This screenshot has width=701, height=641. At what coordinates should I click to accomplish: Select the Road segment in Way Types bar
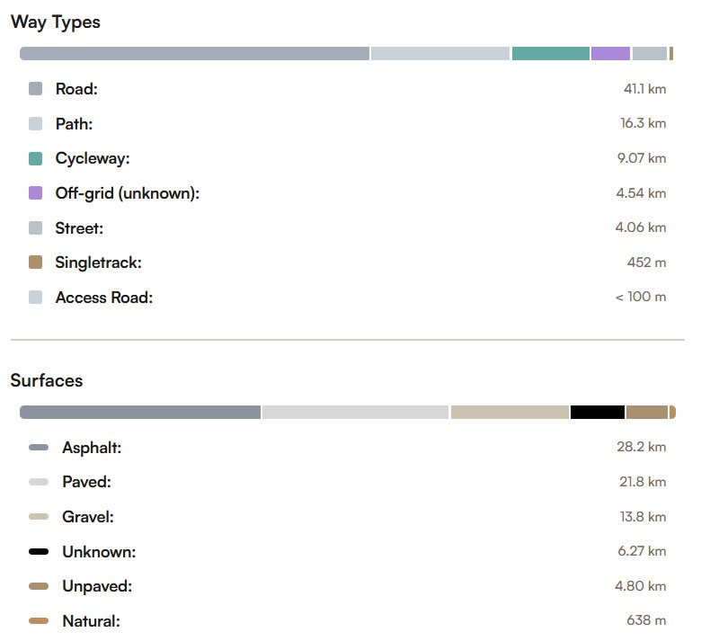click(x=194, y=54)
